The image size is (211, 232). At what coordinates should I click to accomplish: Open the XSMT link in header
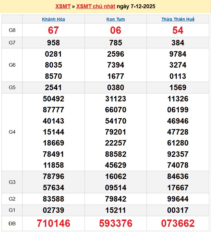click(x=63, y=6)
